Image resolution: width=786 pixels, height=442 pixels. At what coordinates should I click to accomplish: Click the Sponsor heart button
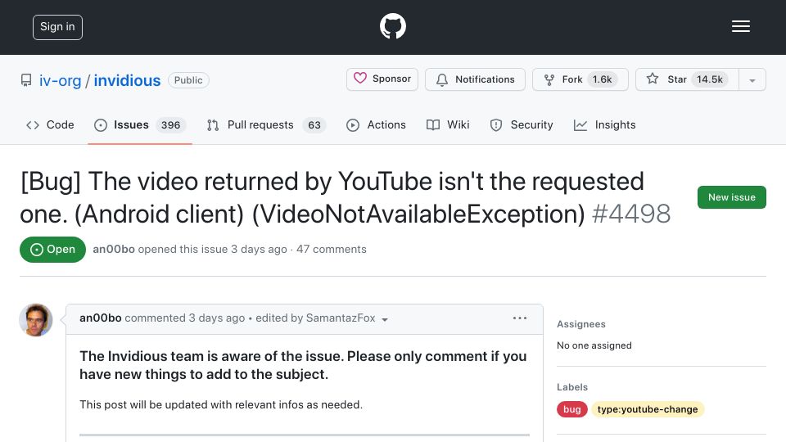[382, 79]
